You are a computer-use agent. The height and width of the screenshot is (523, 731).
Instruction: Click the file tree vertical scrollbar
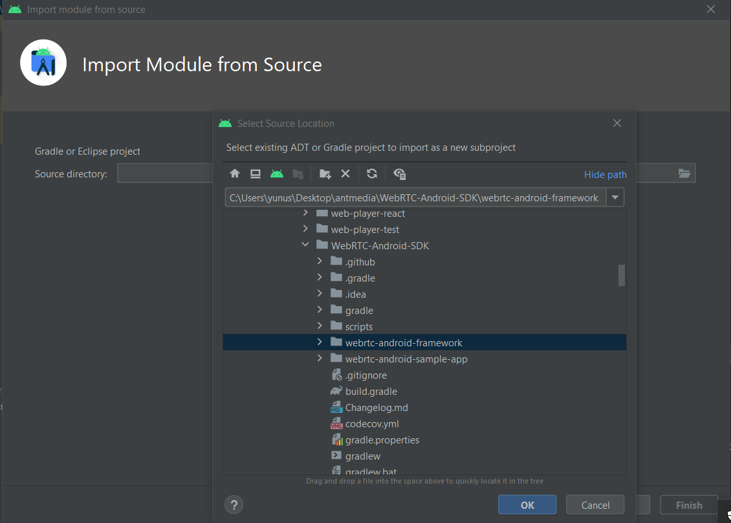tap(622, 275)
